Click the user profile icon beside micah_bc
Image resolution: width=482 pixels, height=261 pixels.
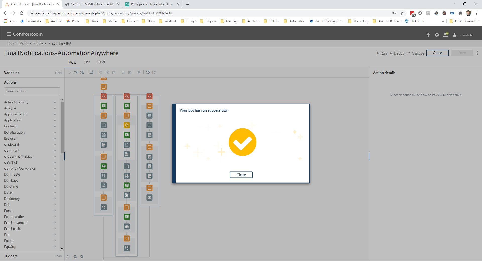click(x=454, y=35)
